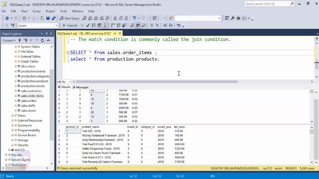Select the sales.staffs table
Image resolution: width=319 pixels, height=179 pixels.
tap(28, 105)
